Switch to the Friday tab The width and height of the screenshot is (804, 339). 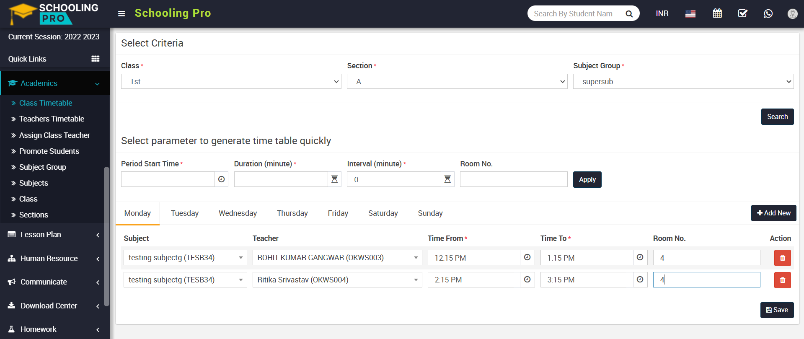pos(338,213)
